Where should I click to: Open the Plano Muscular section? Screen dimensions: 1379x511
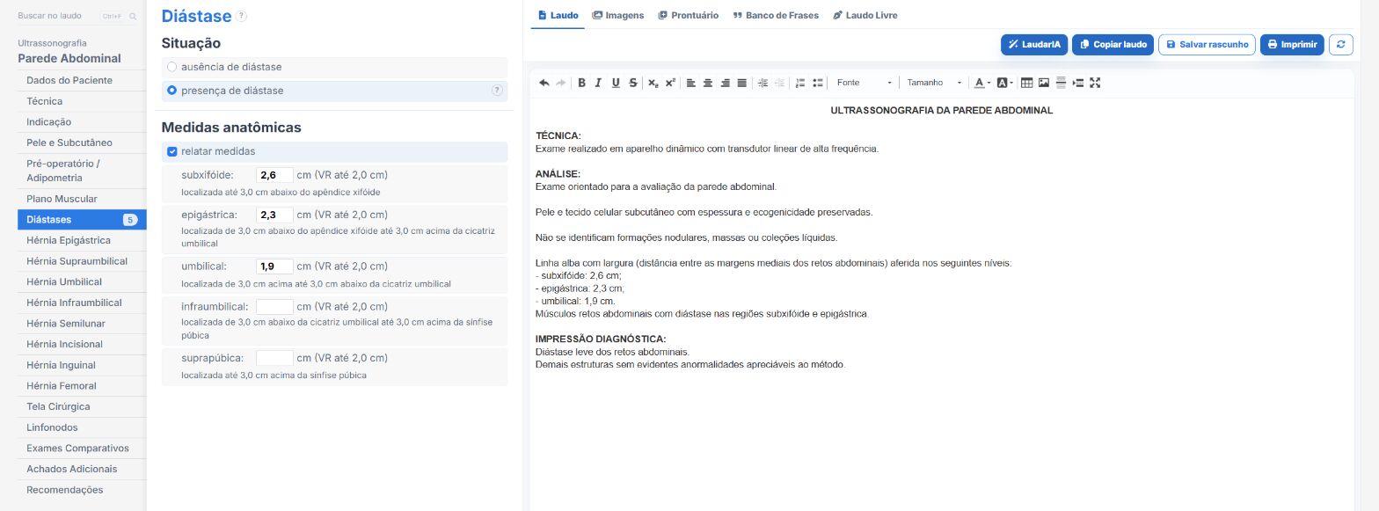[82, 199]
